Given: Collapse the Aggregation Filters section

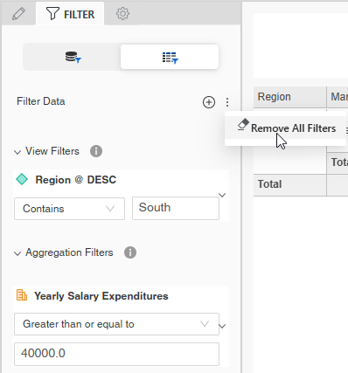Looking at the screenshot, I should click(x=17, y=253).
